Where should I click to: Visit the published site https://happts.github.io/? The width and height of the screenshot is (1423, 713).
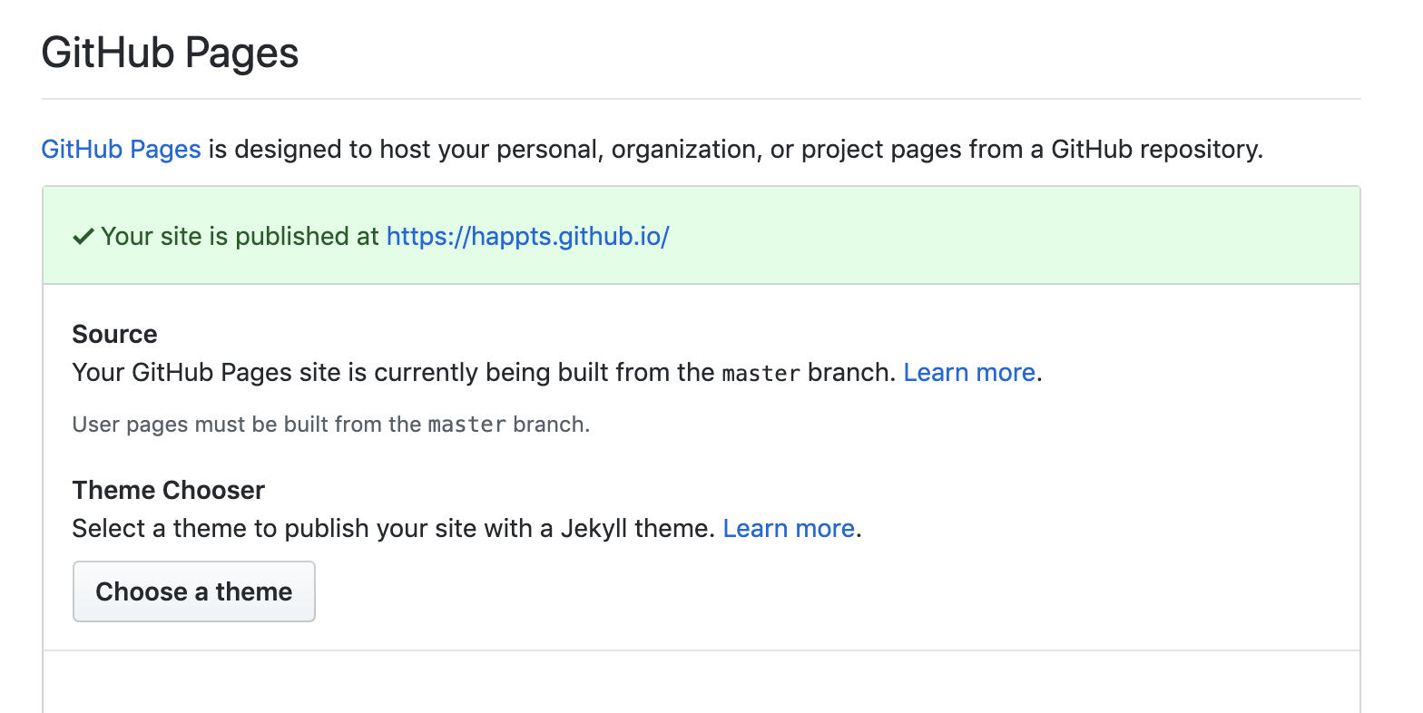(x=527, y=236)
